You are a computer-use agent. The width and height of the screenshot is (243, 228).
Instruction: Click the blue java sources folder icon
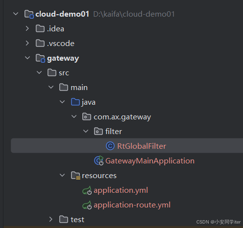click(75, 102)
